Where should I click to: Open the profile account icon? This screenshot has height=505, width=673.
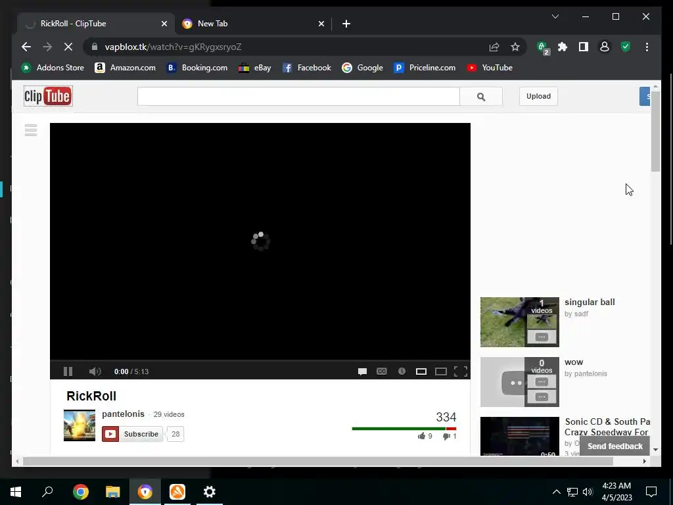point(605,47)
